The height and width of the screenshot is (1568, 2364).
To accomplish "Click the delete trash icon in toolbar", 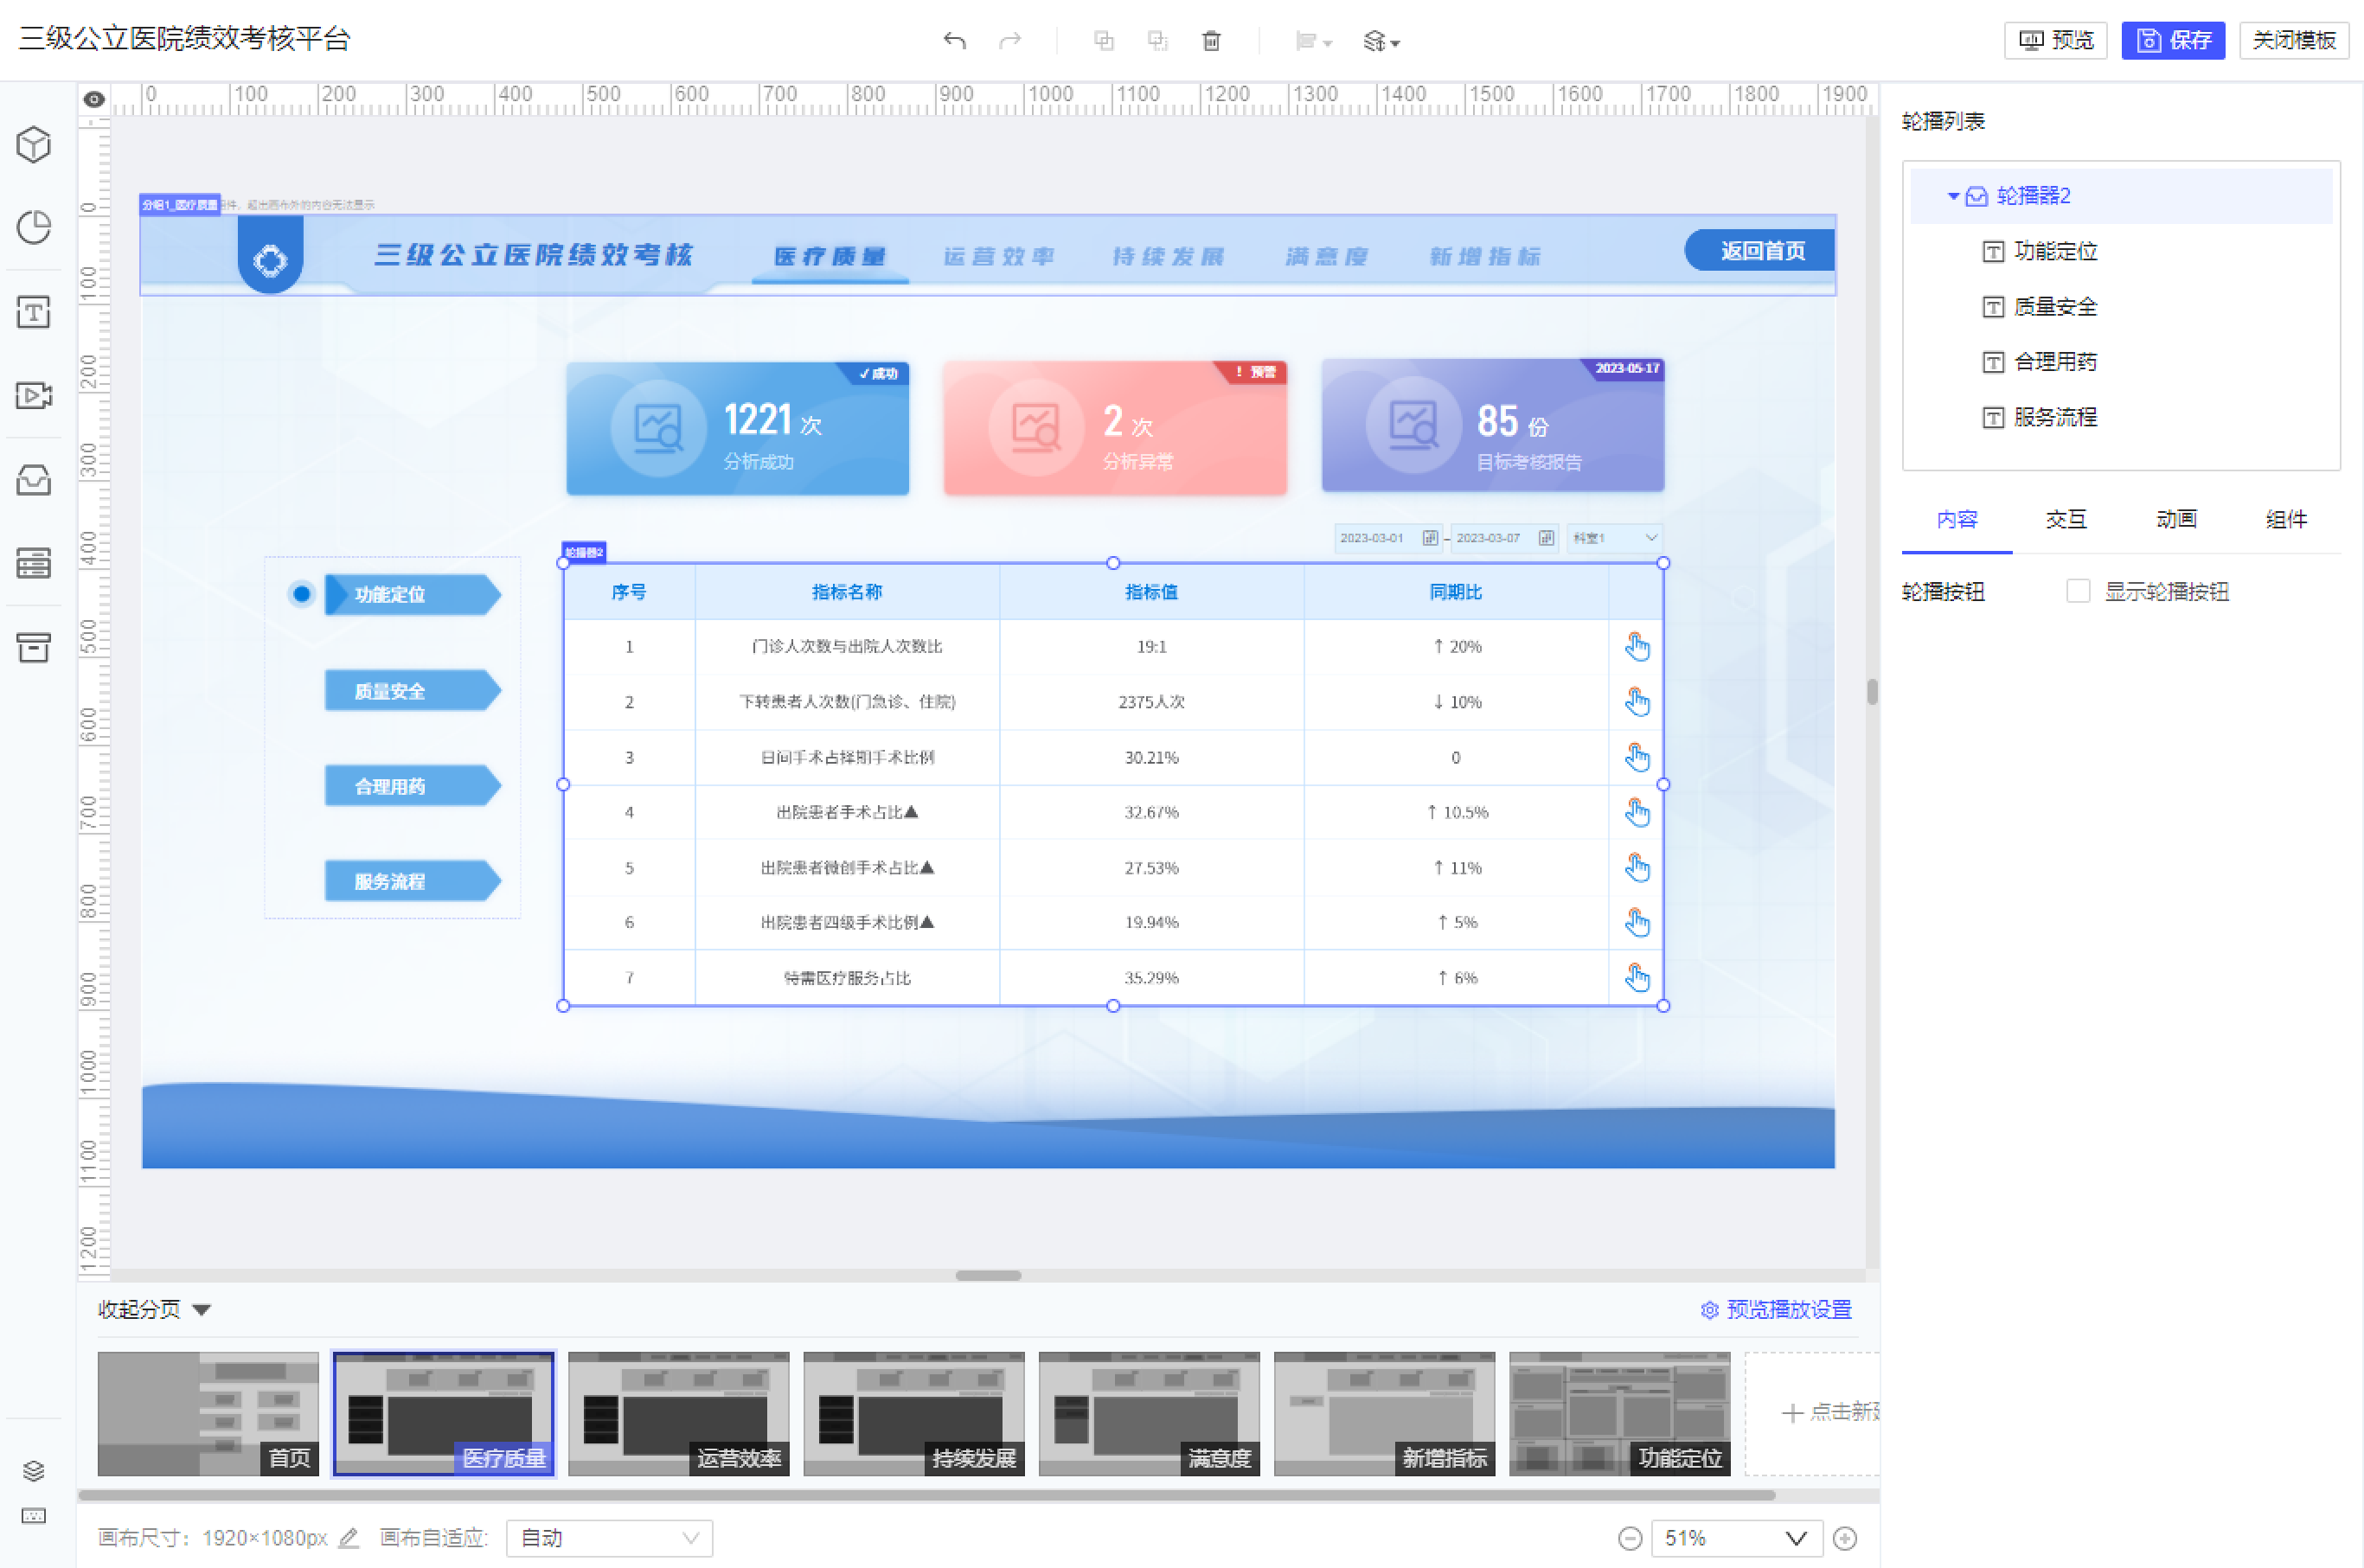I will (x=1211, y=41).
